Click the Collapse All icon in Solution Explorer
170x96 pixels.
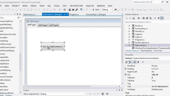coord(147,18)
